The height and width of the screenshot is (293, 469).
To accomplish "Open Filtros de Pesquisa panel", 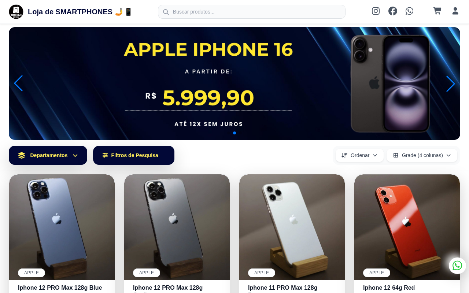I will tap(134, 155).
